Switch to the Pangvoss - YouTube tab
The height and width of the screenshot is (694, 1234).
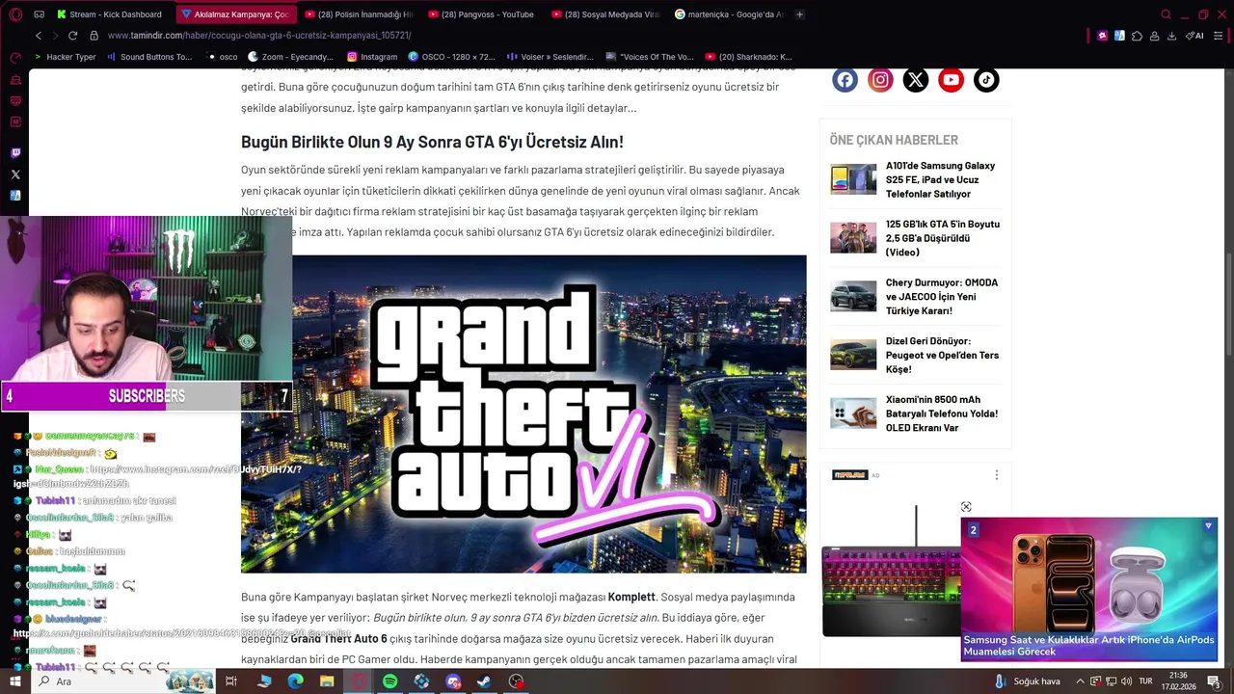point(481,14)
